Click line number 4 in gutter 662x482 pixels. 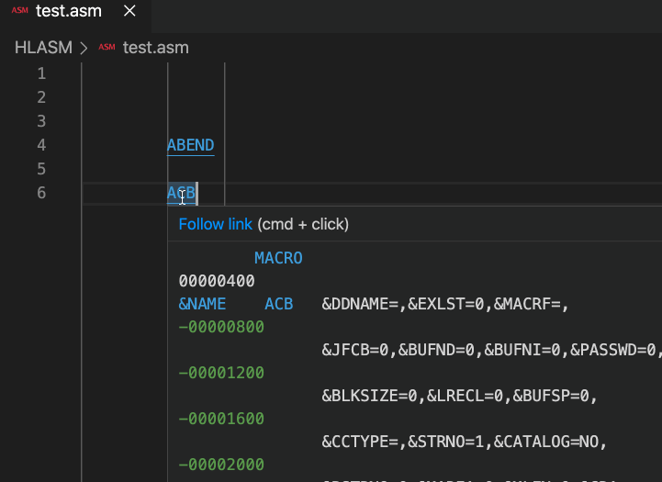[41, 145]
